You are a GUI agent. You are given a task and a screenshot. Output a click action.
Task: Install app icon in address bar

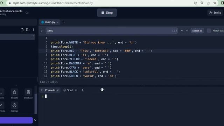tap(196, 3)
